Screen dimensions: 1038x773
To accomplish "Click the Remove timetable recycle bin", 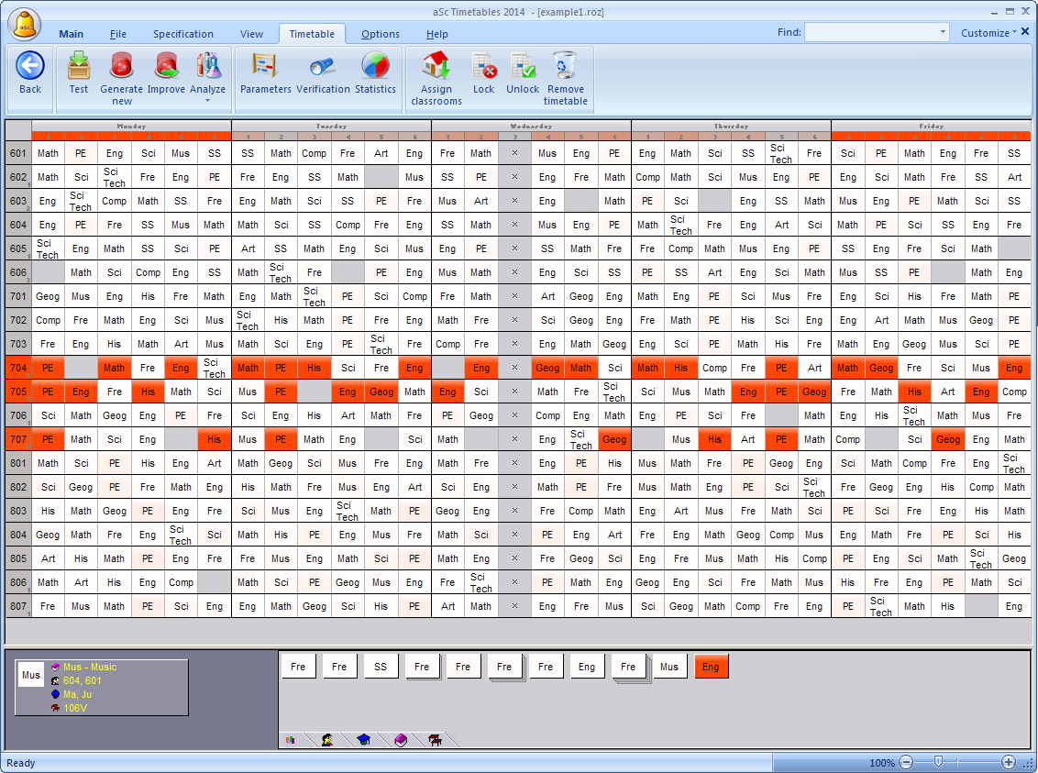I will (565, 67).
